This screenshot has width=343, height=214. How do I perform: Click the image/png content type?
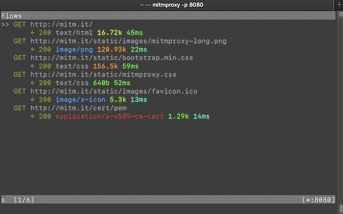tap(74, 50)
